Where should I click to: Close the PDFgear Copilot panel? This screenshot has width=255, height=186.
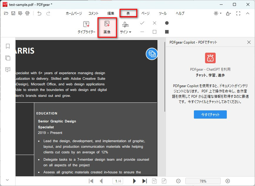click(x=249, y=42)
